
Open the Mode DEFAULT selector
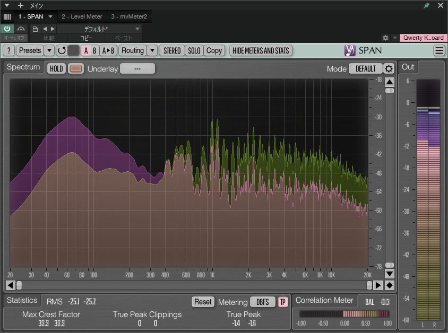(365, 68)
